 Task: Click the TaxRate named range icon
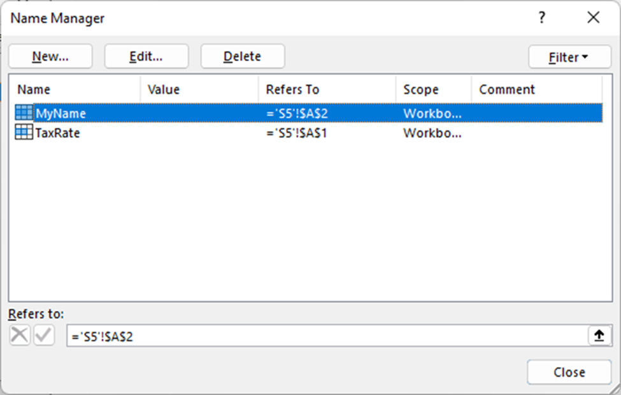pos(24,133)
